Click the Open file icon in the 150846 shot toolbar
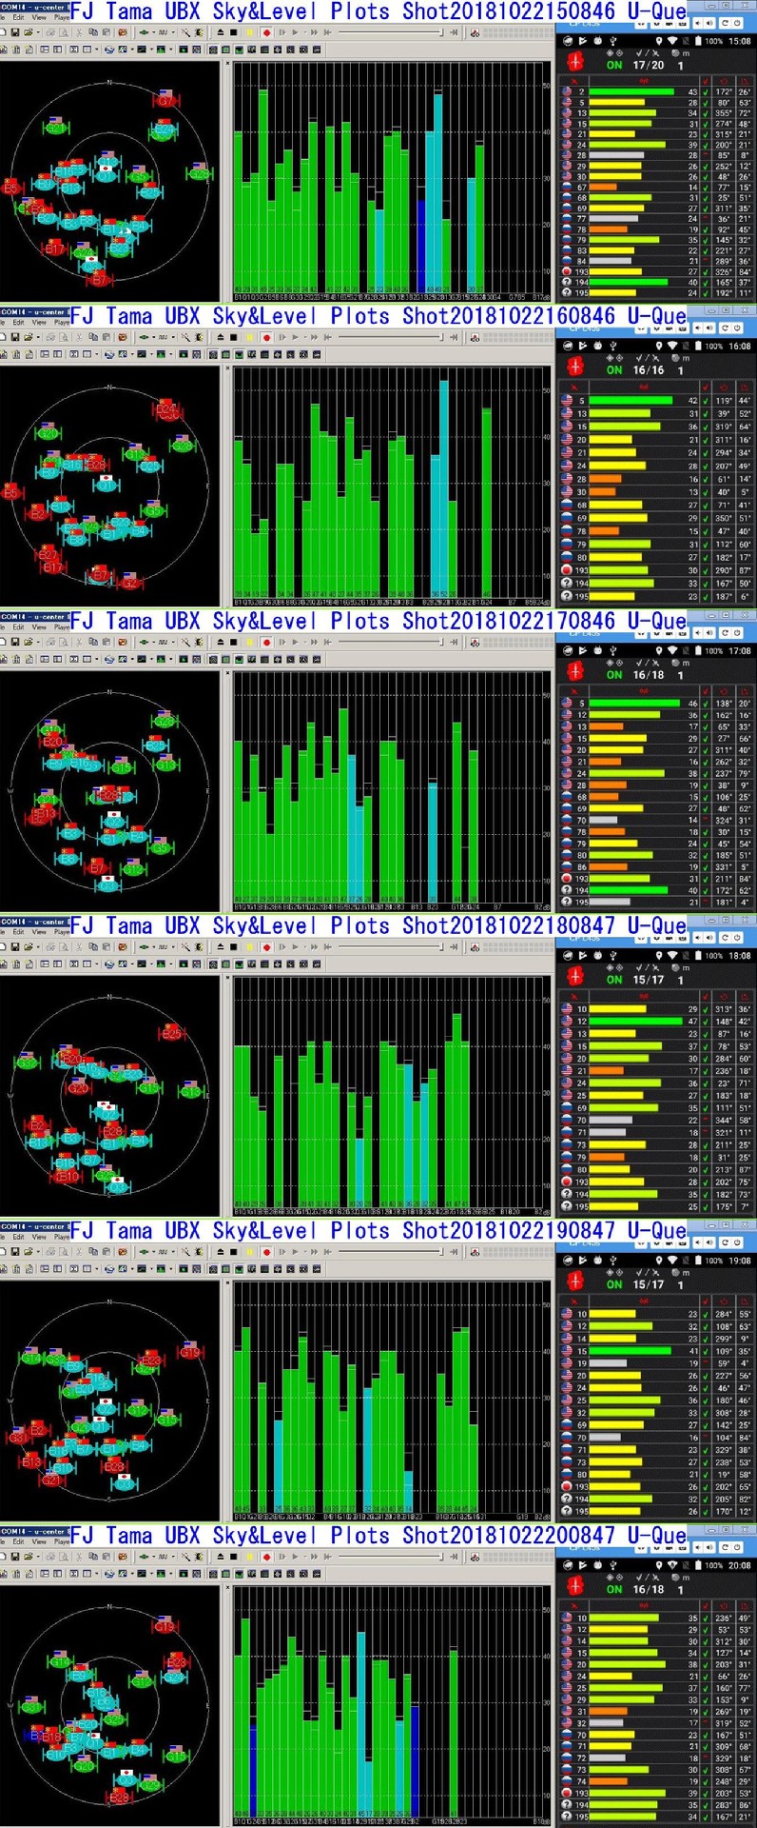This screenshot has height=1828, width=757. (x=29, y=32)
